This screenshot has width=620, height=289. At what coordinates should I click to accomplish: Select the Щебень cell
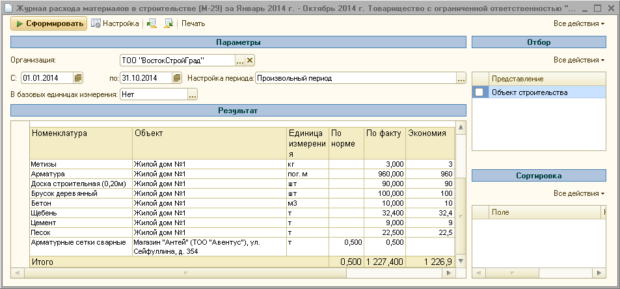point(81,213)
